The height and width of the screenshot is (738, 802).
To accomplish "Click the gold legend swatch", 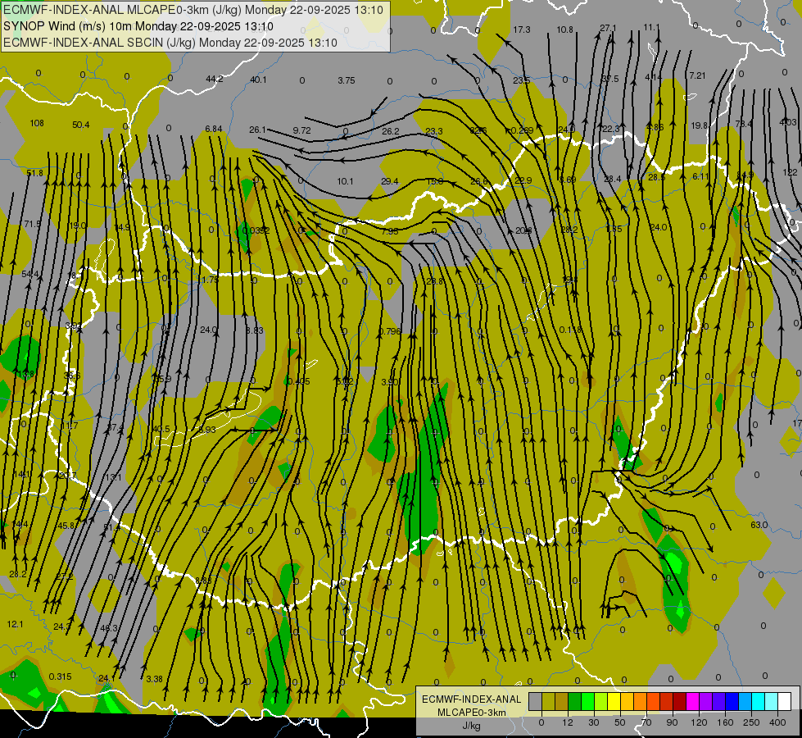I will pyautogui.click(x=627, y=701).
